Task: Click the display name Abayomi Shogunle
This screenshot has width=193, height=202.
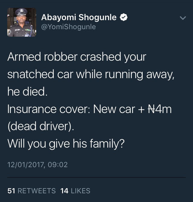Action: tap(79, 17)
